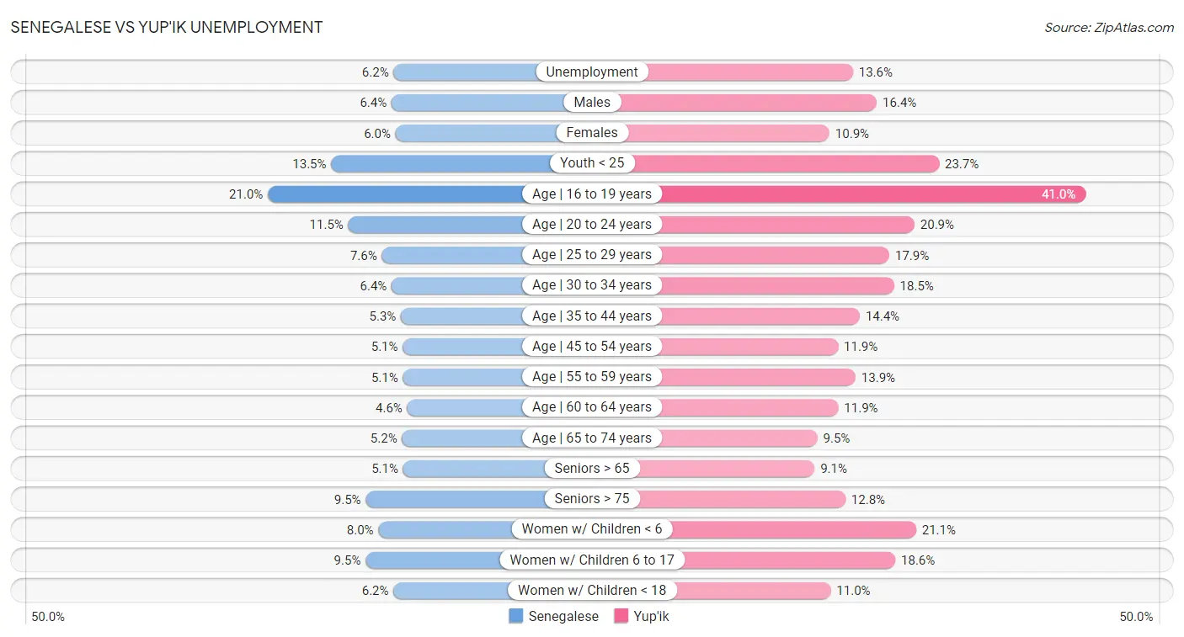The image size is (1184, 637).
Task: Click the Unemployment category label
Action: [592, 72]
